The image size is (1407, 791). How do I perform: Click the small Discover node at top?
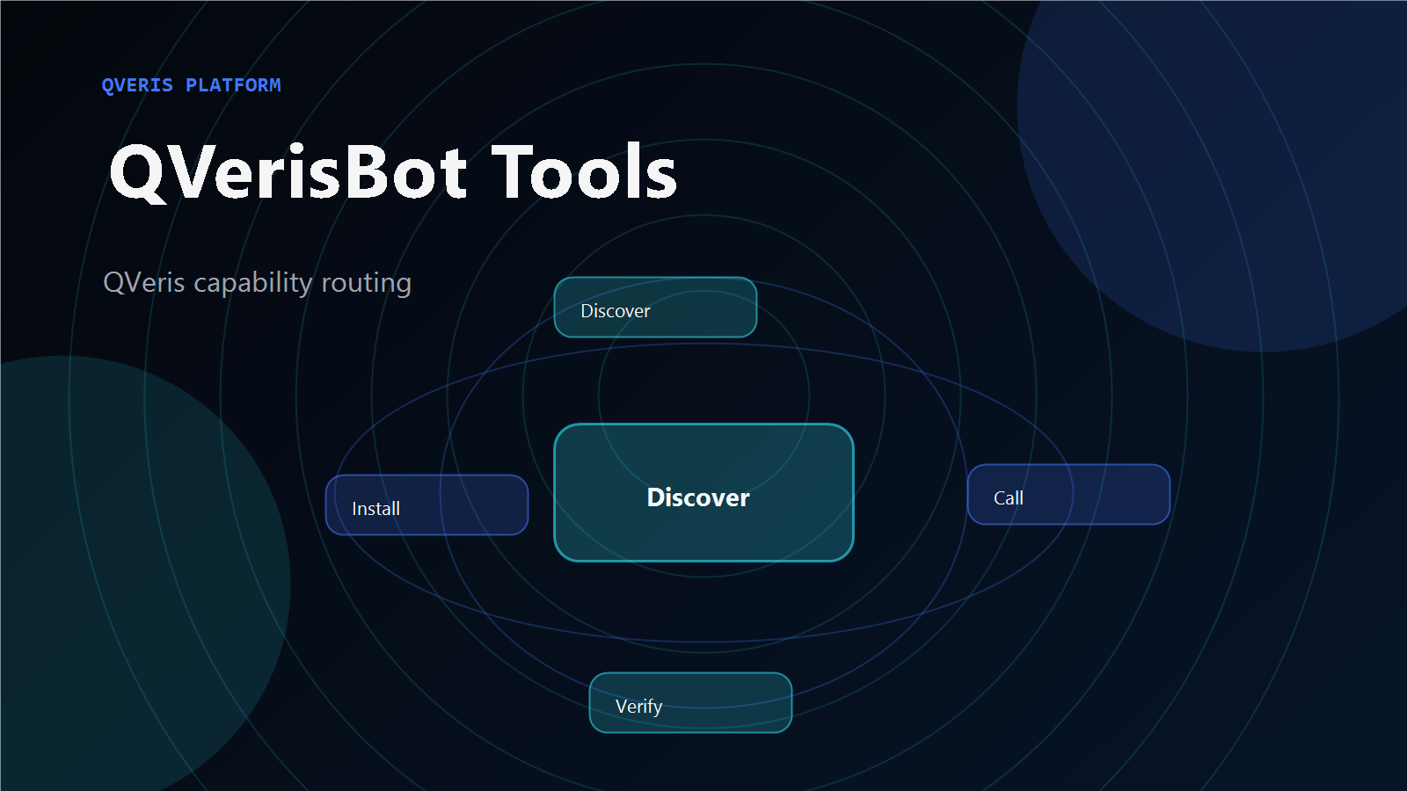click(655, 308)
